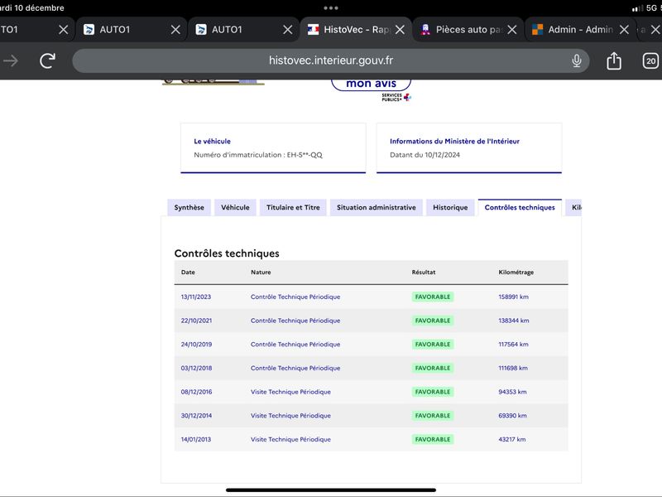Viewport: 662px width, 497px height.
Task: Open the Synthèse tab
Action: tap(189, 208)
